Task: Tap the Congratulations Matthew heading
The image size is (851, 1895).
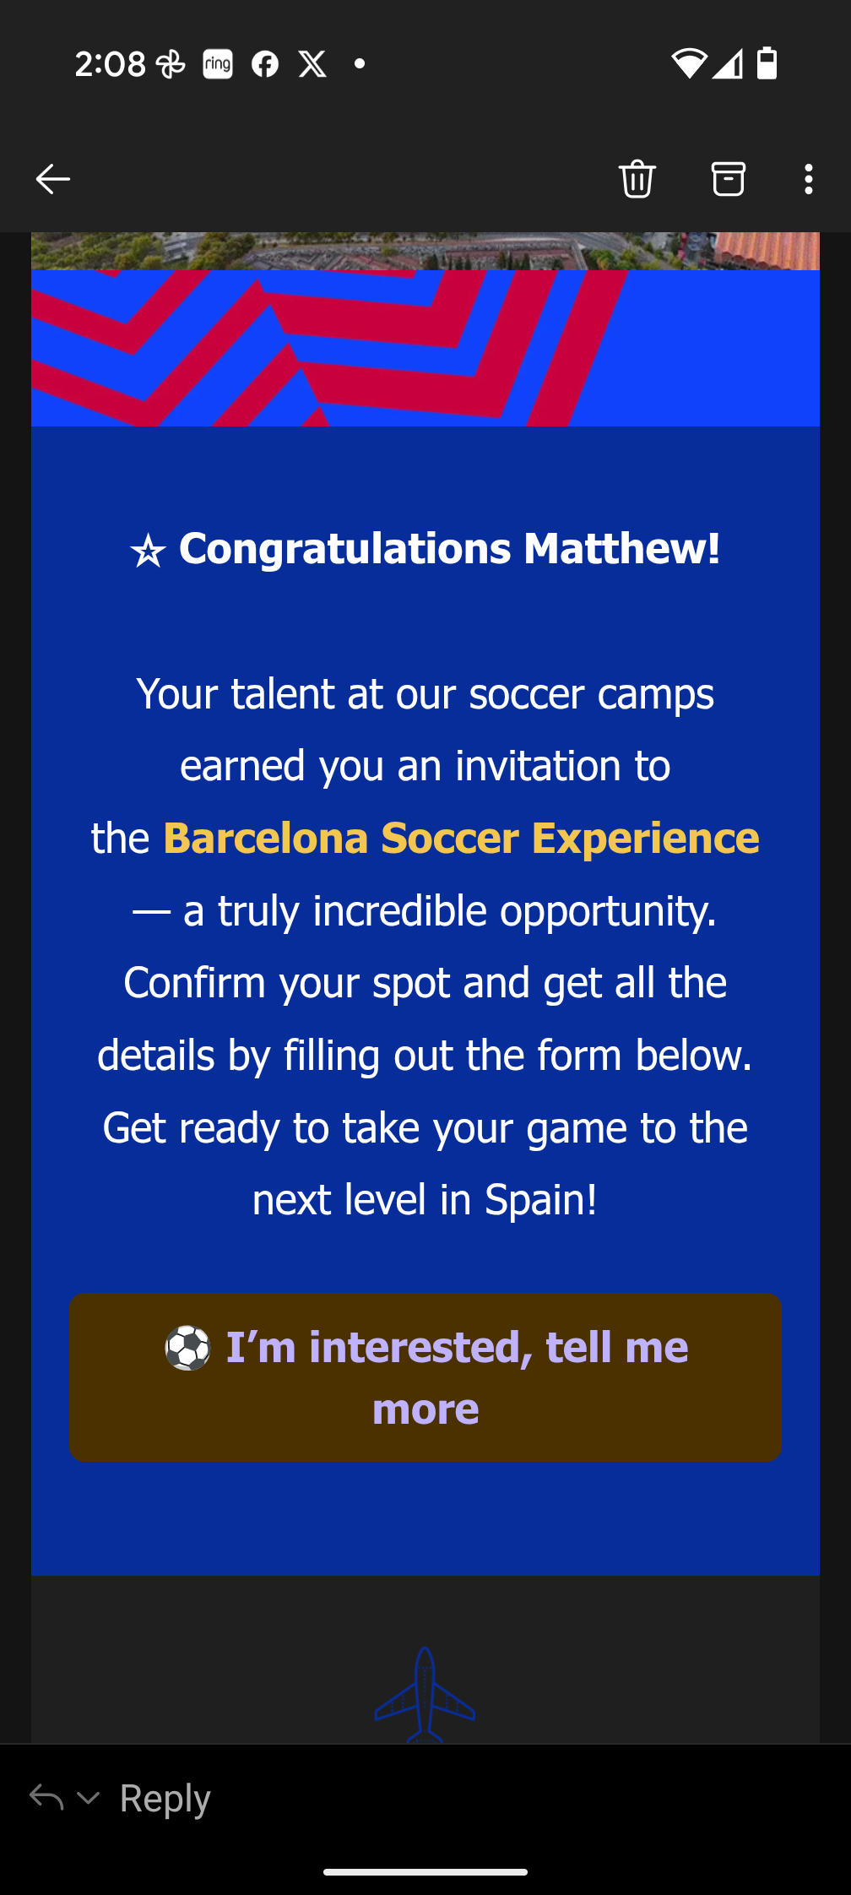Action: 425,550
